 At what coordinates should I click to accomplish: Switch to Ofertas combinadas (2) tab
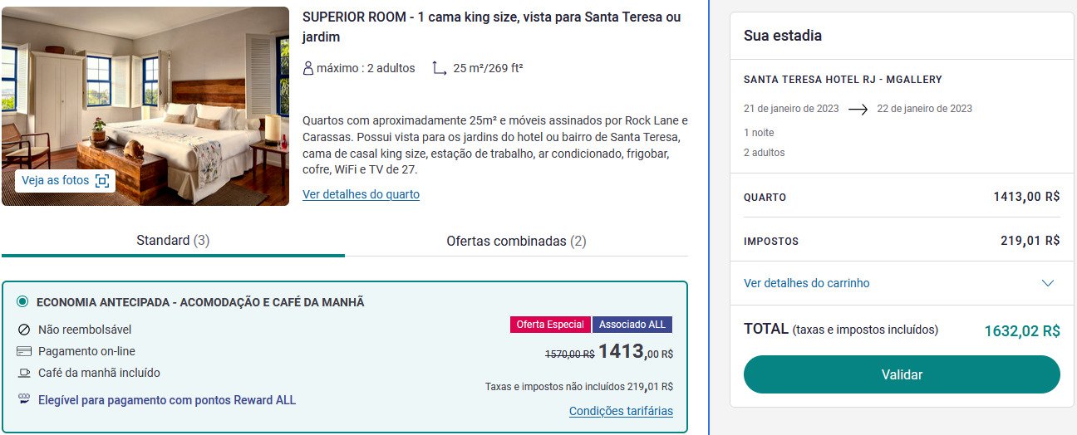tap(516, 241)
